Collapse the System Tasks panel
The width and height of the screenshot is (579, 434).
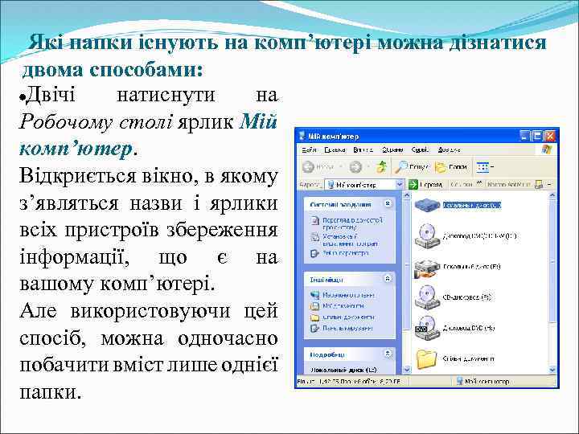pyautogui.click(x=388, y=203)
